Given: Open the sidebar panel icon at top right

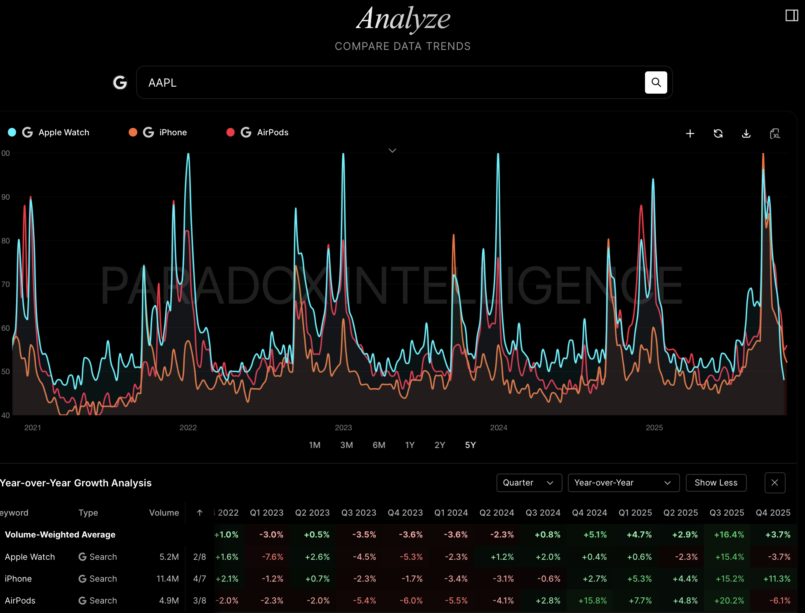Looking at the screenshot, I should coord(791,16).
